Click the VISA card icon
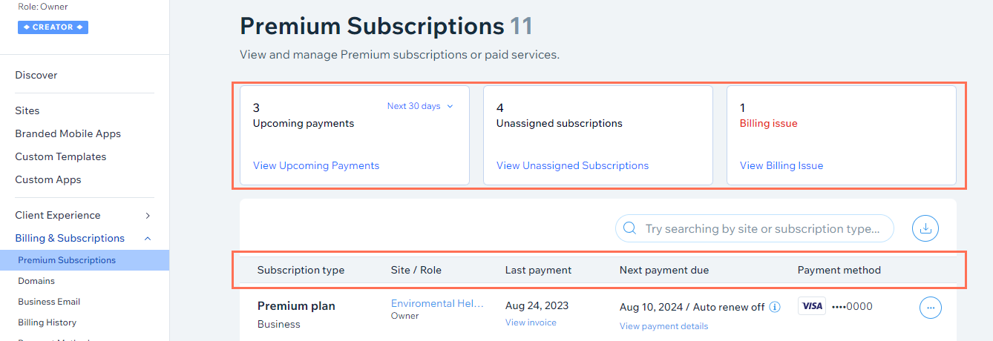The width and height of the screenshot is (993, 341). tap(812, 306)
